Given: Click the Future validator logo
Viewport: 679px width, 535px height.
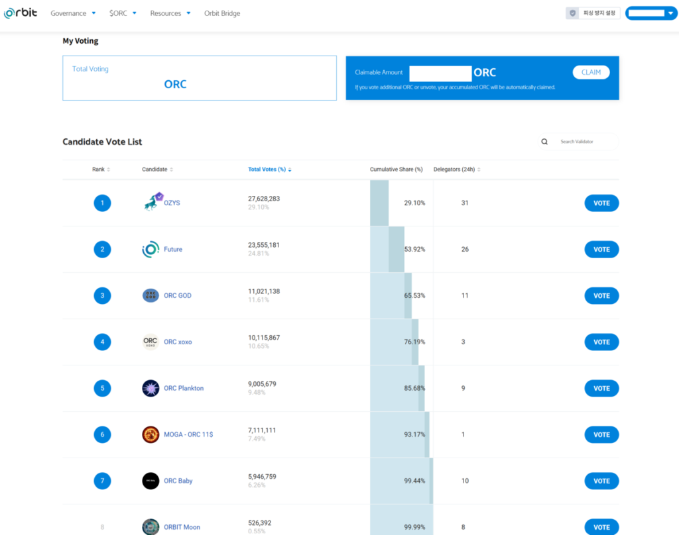Looking at the screenshot, I should coord(151,249).
